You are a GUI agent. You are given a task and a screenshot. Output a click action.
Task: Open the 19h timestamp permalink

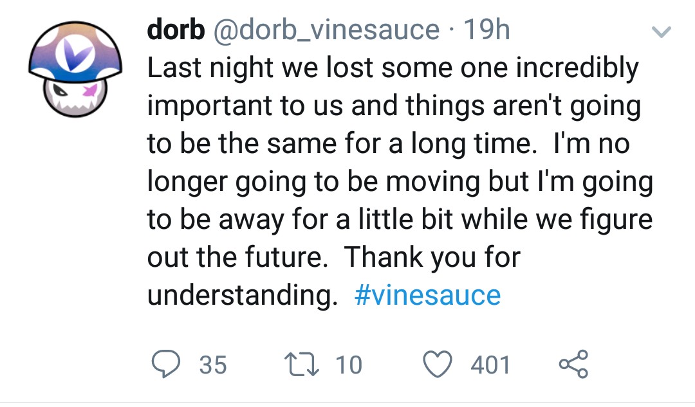[486, 30]
